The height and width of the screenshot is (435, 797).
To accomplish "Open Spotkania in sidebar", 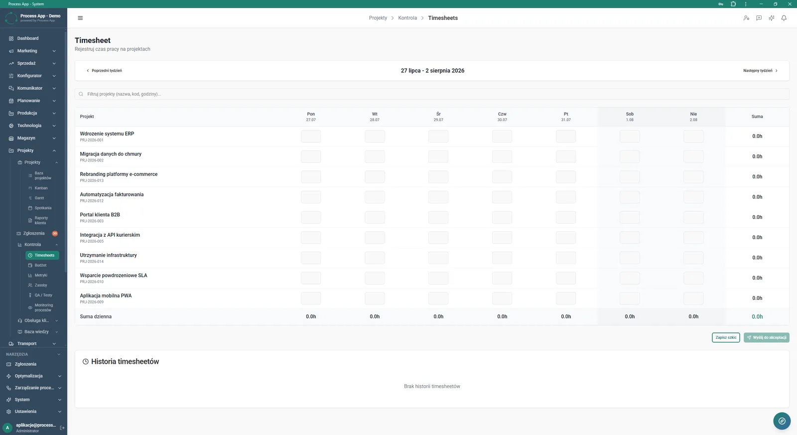I will coord(42,208).
